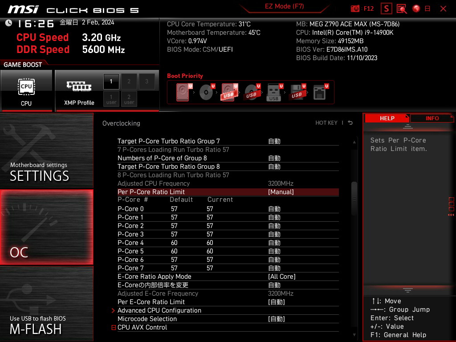456x342 pixels.
Task: Click the clock icon beside the time
Action: pyautogui.click(x=8, y=23)
